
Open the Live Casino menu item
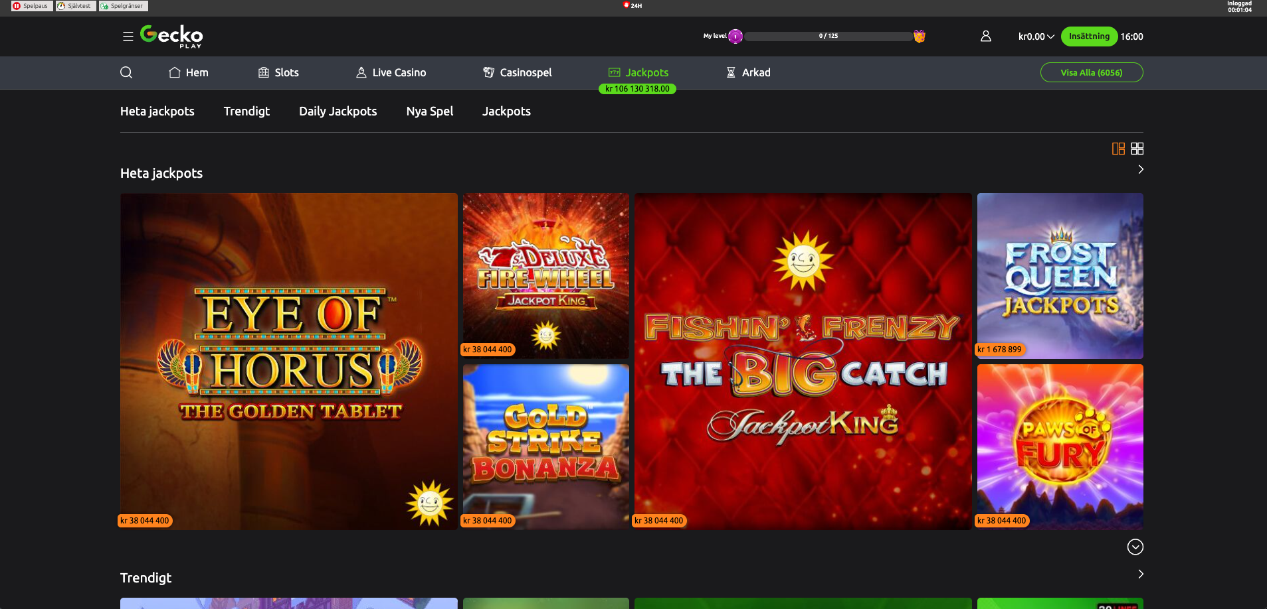[391, 72]
